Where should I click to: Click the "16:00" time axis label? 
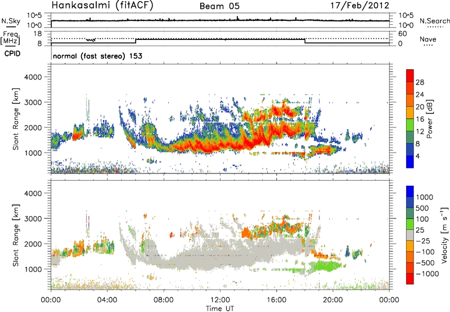click(x=276, y=300)
